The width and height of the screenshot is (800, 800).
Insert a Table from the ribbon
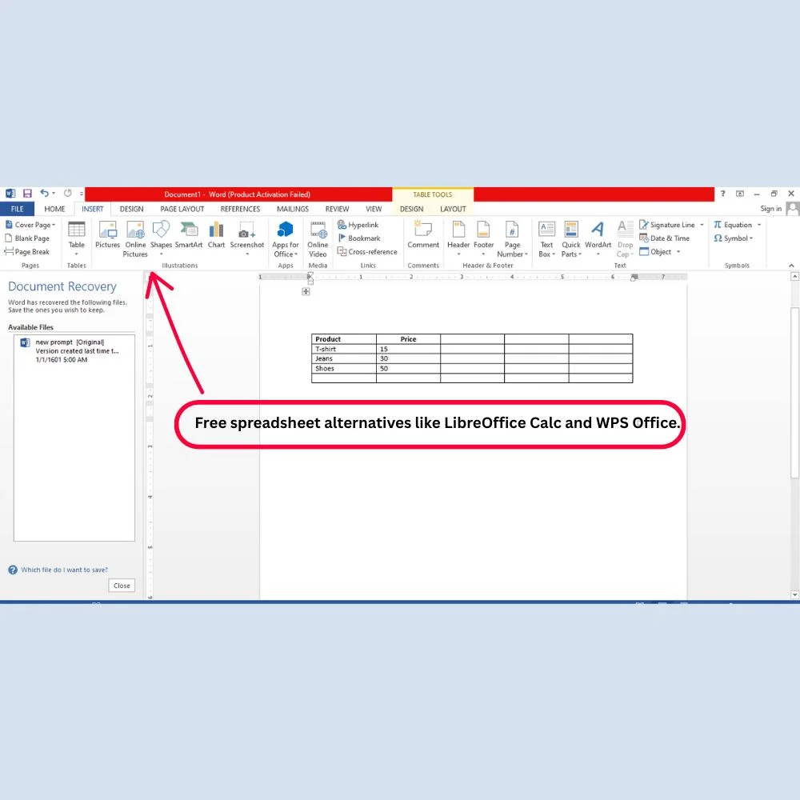click(x=77, y=238)
